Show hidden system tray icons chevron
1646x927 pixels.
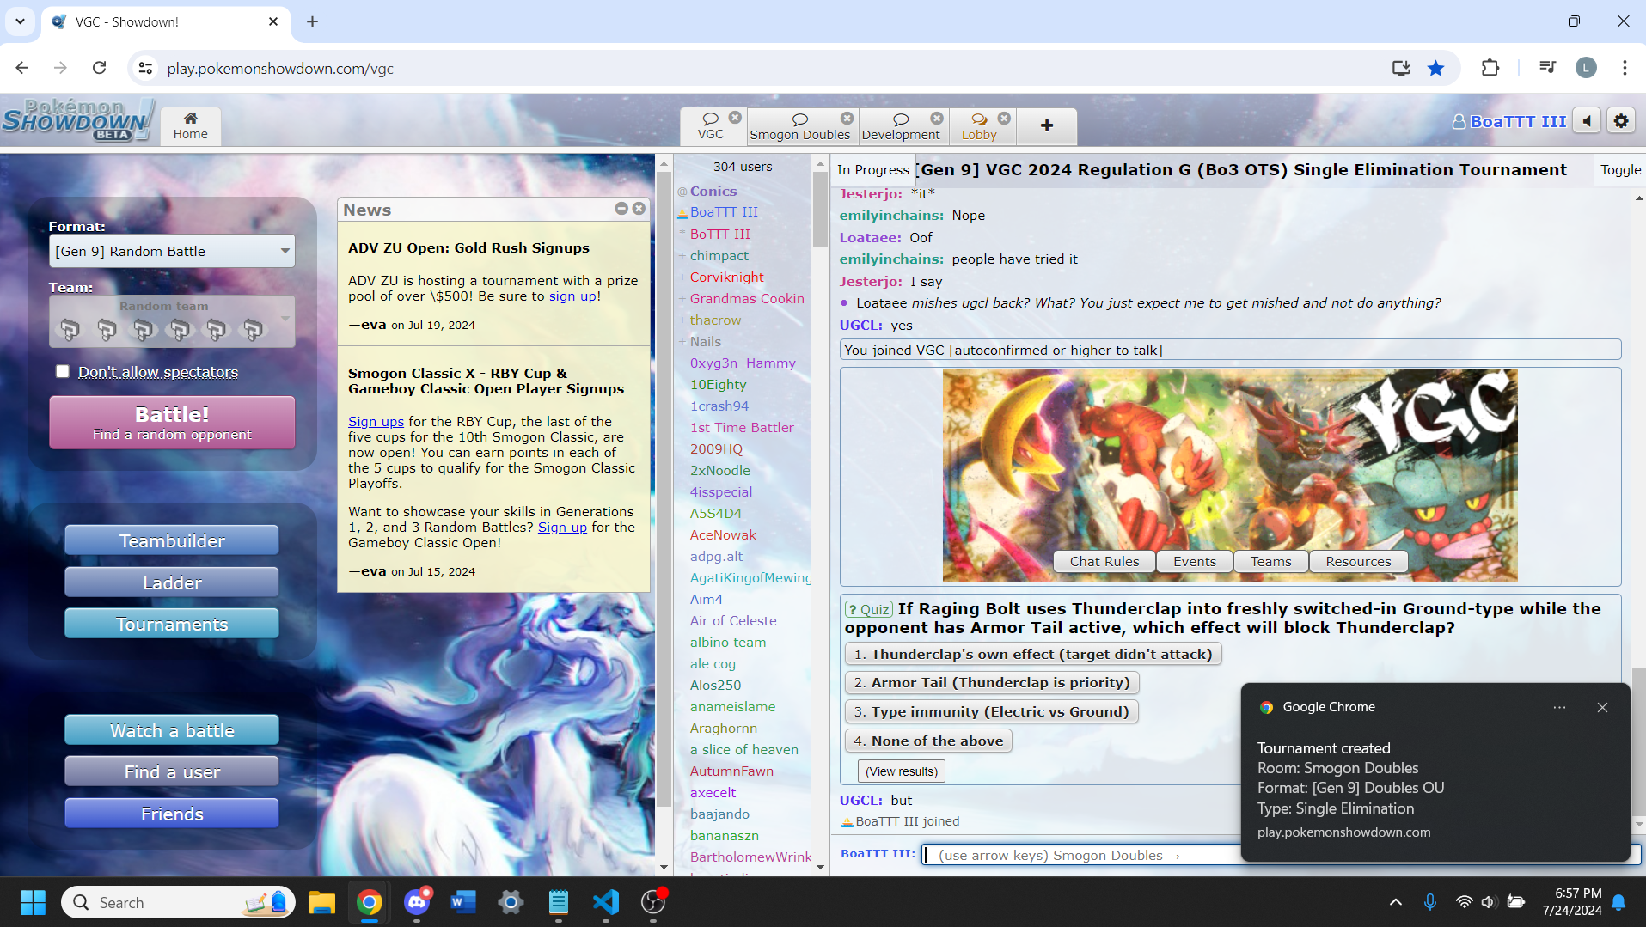[x=1396, y=902]
